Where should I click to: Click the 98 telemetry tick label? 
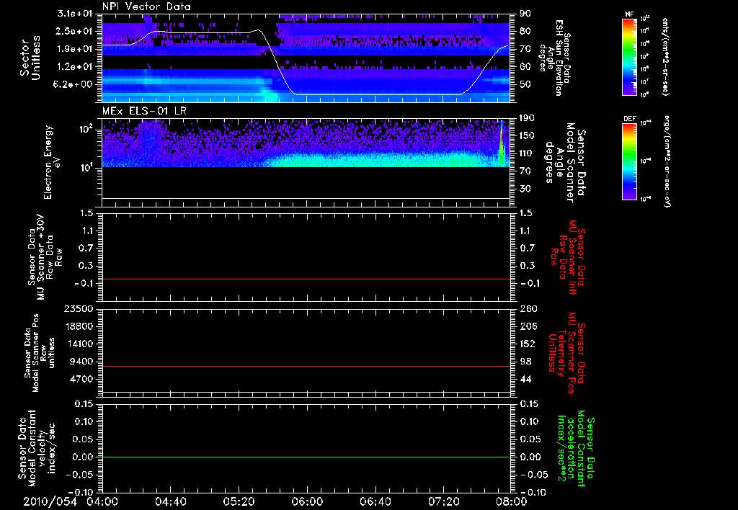click(525, 362)
